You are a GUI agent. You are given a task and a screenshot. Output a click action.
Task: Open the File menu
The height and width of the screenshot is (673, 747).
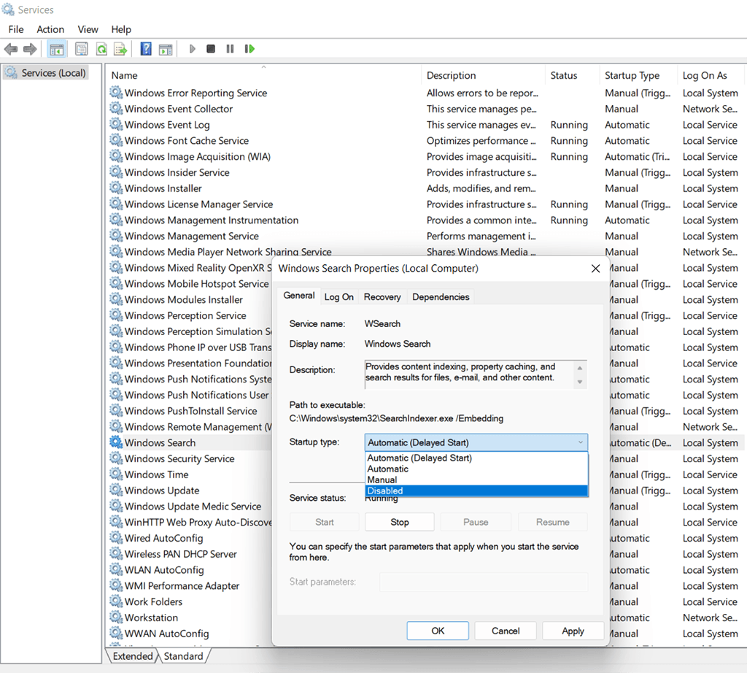16,29
